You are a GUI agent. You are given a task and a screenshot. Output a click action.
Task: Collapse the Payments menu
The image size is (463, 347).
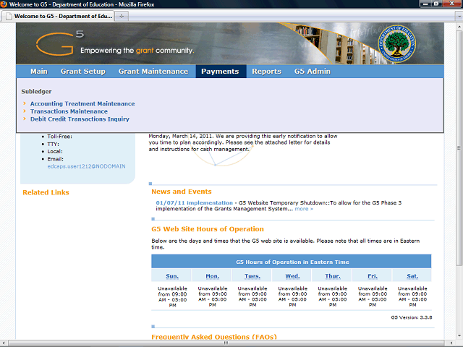pyautogui.click(x=220, y=72)
